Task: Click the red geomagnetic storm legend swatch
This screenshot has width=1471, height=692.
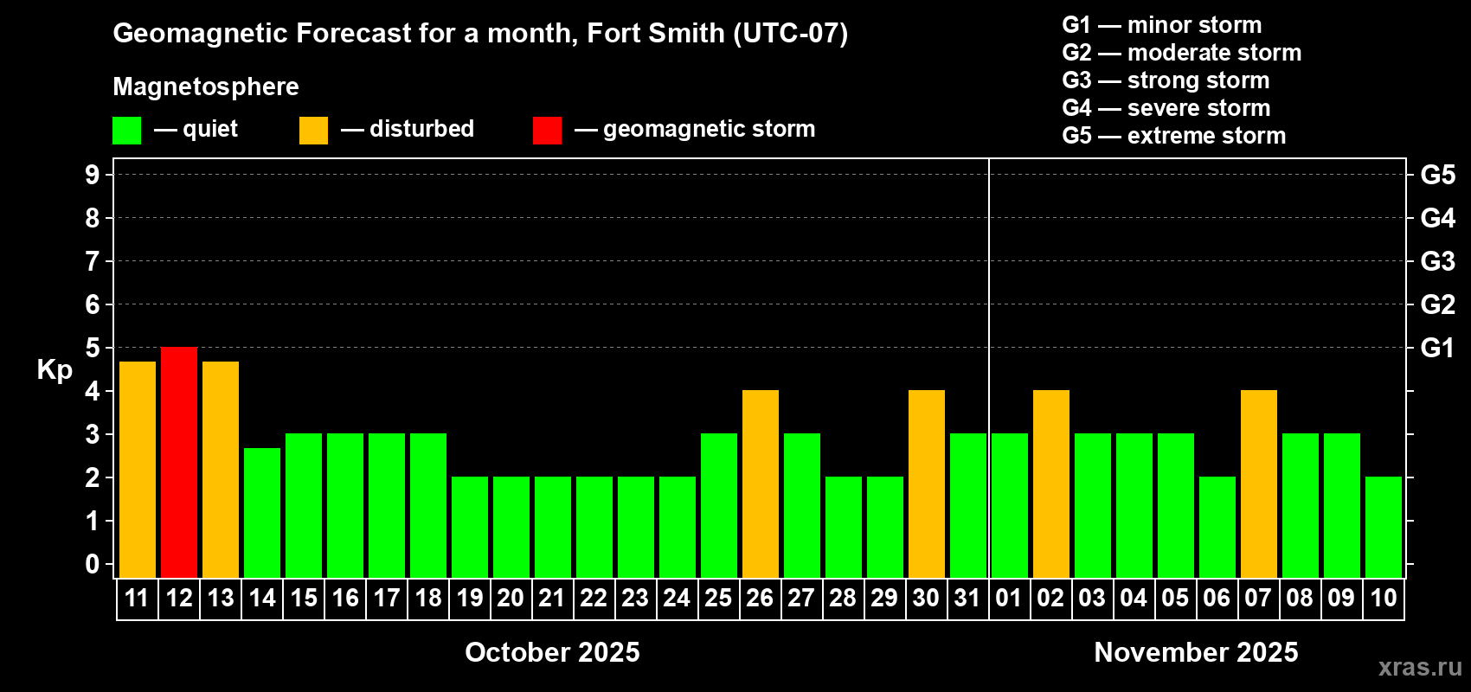Action: click(x=547, y=131)
